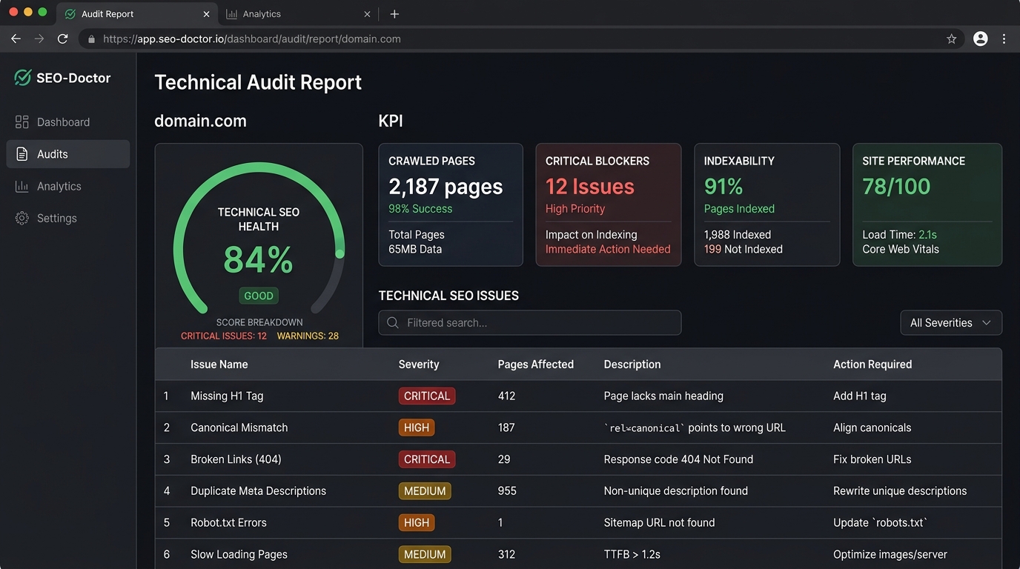Click the Dashboard grid icon in sidebar
Image resolution: width=1020 pixels, height=569 pixels.
(22, 122)
